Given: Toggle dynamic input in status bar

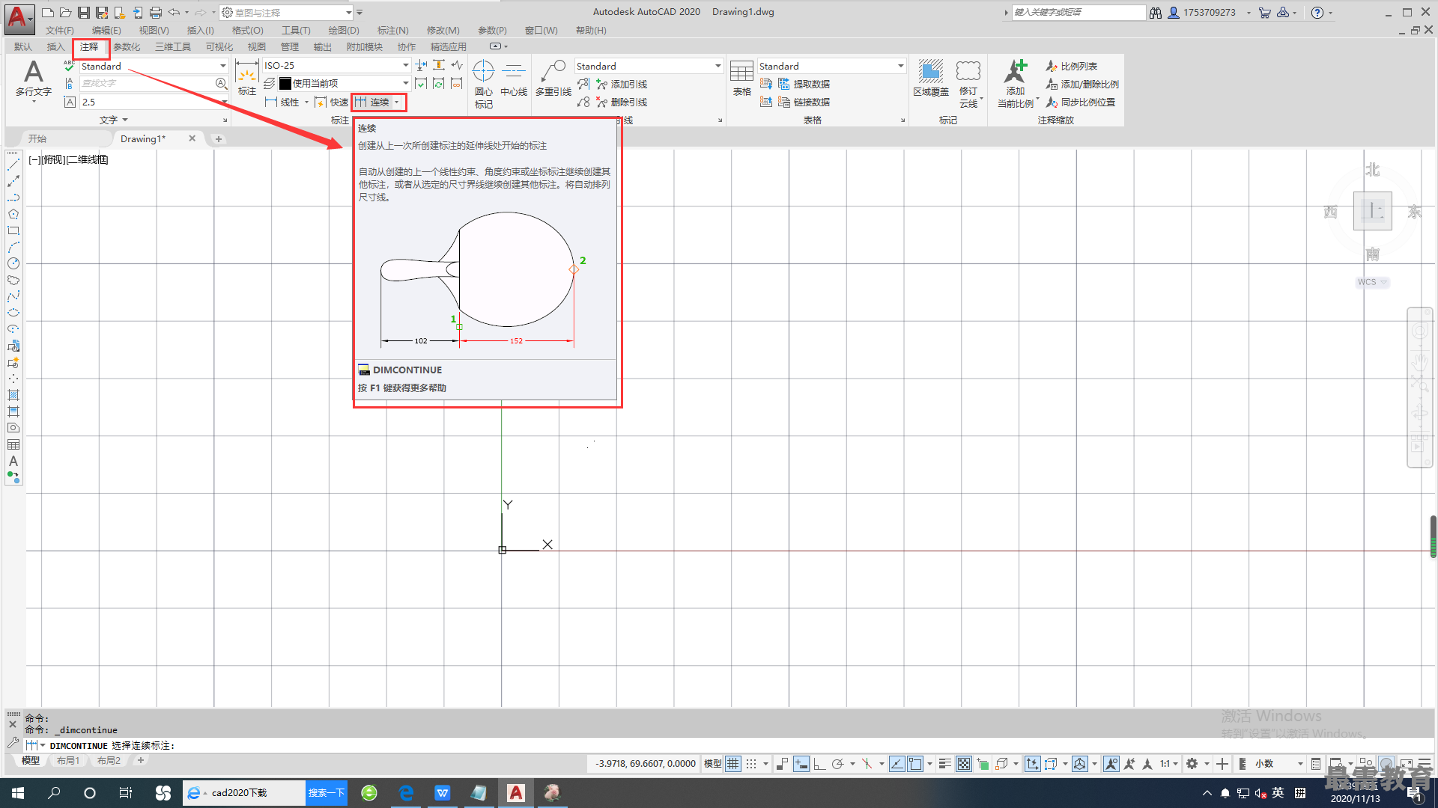Looking at the screenshot, I should [801, 763].
